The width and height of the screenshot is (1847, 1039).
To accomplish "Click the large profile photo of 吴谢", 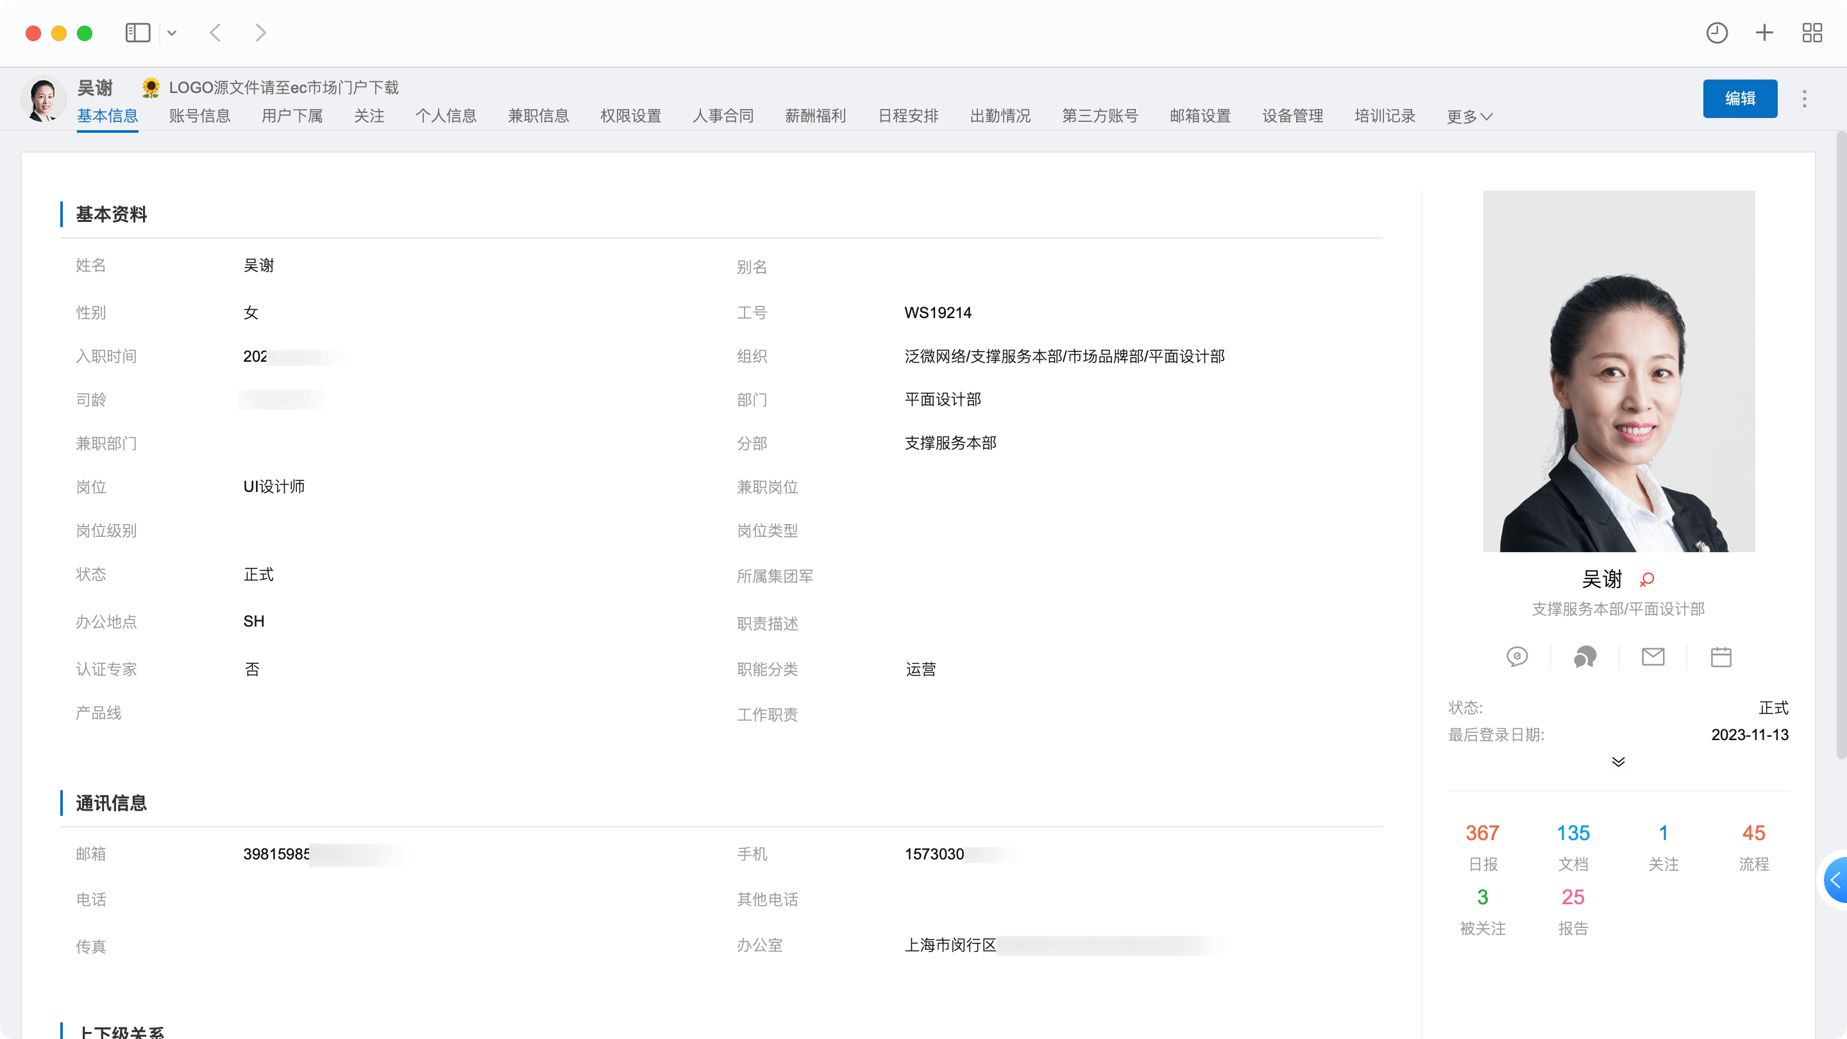I will (1619, 371).
